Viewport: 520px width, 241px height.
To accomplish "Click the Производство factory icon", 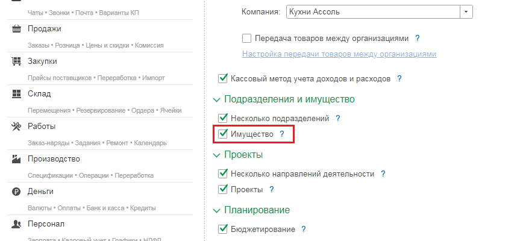I will tap(16, 159).
